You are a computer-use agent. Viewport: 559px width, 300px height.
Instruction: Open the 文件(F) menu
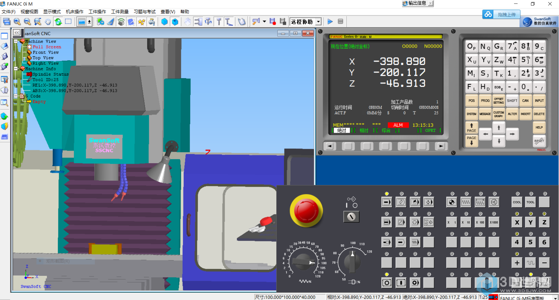click(8, 12)
